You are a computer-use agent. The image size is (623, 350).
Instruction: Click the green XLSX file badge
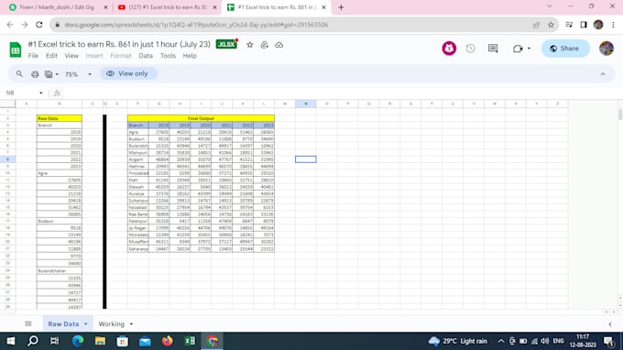[x=226, y=44]
